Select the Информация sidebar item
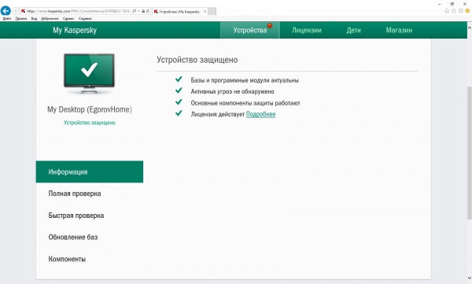The height and width of the screenshot is (284, 472). click(x=90, y=172)
